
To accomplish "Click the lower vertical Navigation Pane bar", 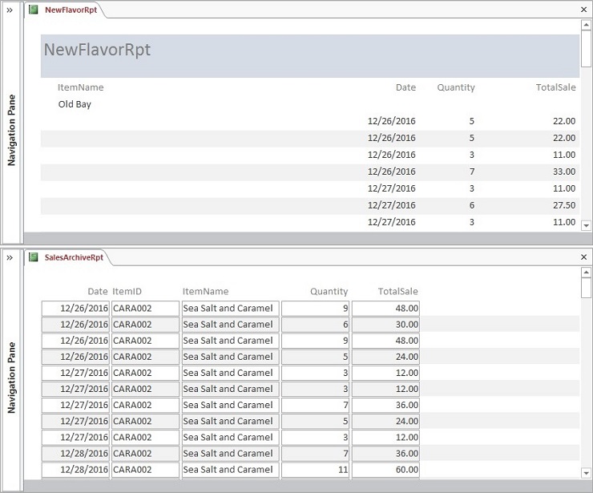I will pyautogui.click(x=11, y=377).
